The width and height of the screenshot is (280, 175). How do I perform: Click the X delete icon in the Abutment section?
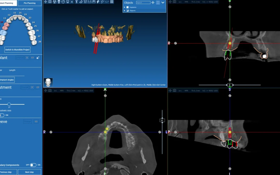coord(32,87)
